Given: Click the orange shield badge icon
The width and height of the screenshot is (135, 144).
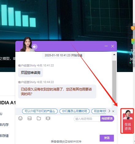Looking at the screenshot, I should 133,28.
